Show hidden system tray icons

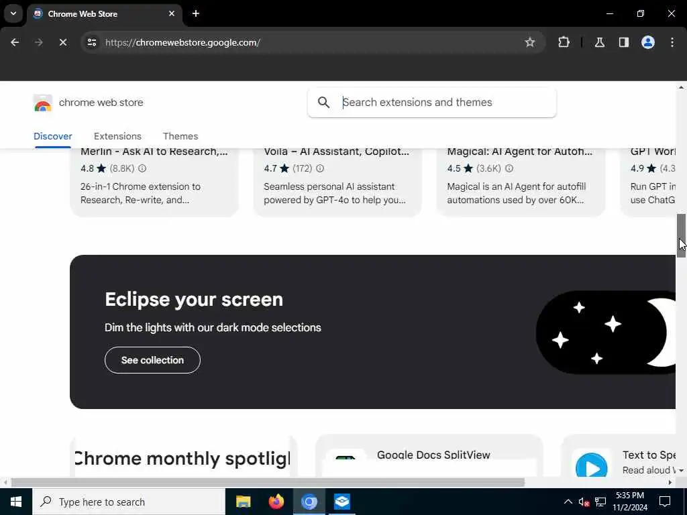tap(568, 502)
